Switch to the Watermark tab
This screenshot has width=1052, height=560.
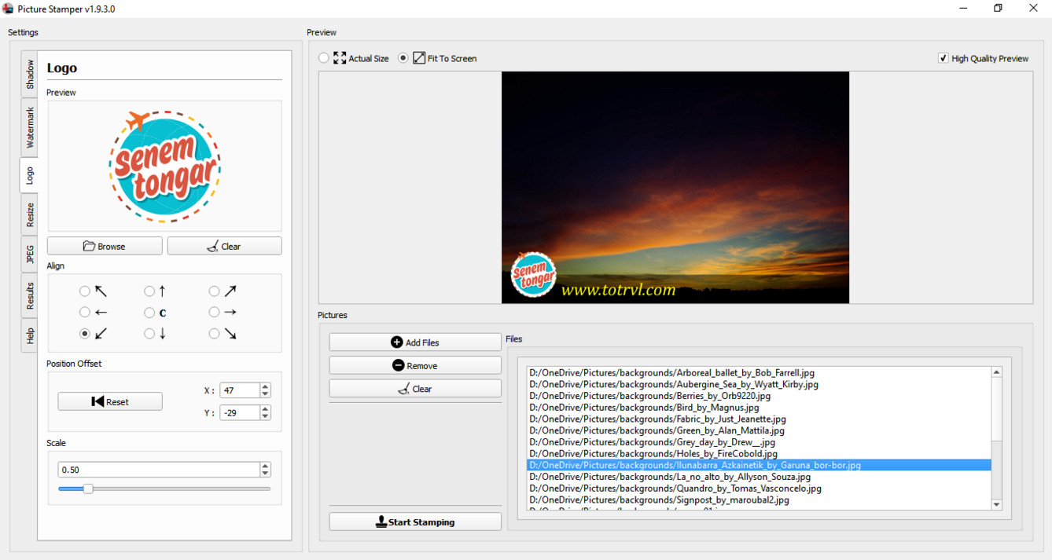pos(30,127)
